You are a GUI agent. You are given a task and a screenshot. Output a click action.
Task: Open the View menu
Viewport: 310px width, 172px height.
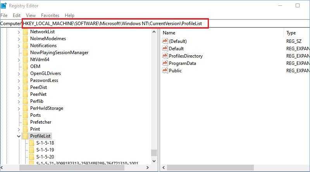coord(31,15)
